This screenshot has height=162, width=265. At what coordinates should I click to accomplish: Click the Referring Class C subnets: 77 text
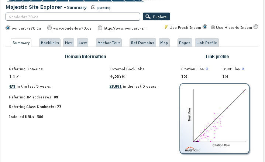[x=35, y=107]
